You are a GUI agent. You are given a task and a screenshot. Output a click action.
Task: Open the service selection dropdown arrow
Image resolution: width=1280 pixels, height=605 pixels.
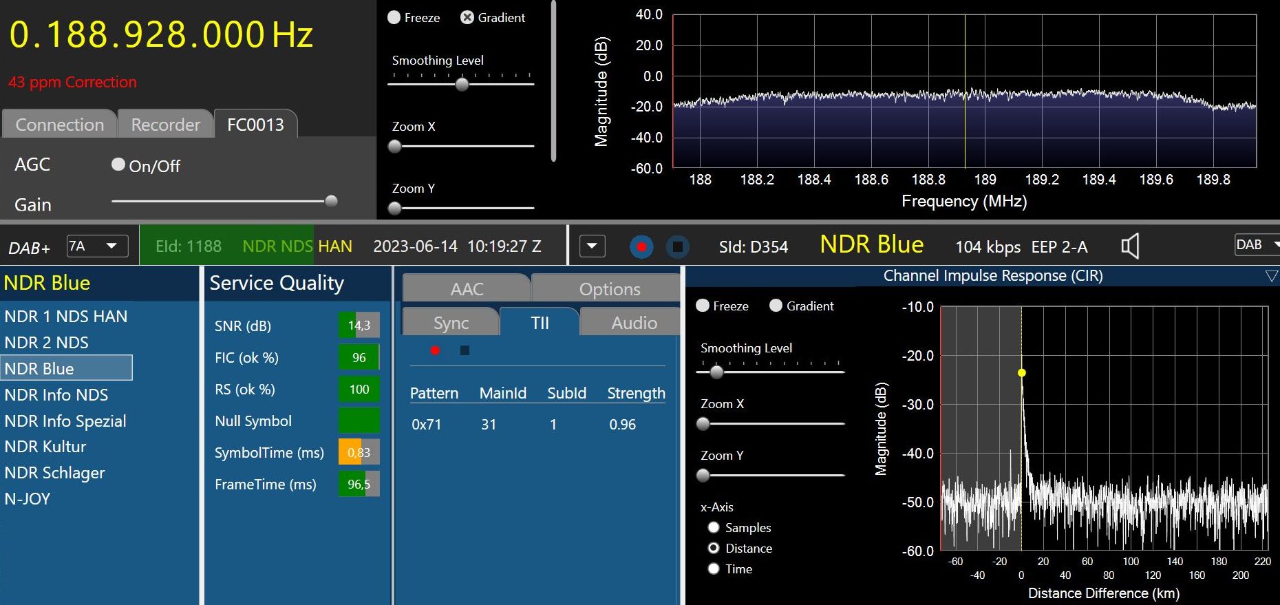(592, 246)
